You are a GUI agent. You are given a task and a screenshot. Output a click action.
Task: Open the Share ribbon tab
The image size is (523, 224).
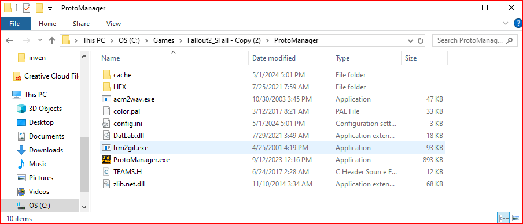coord(82,24)
